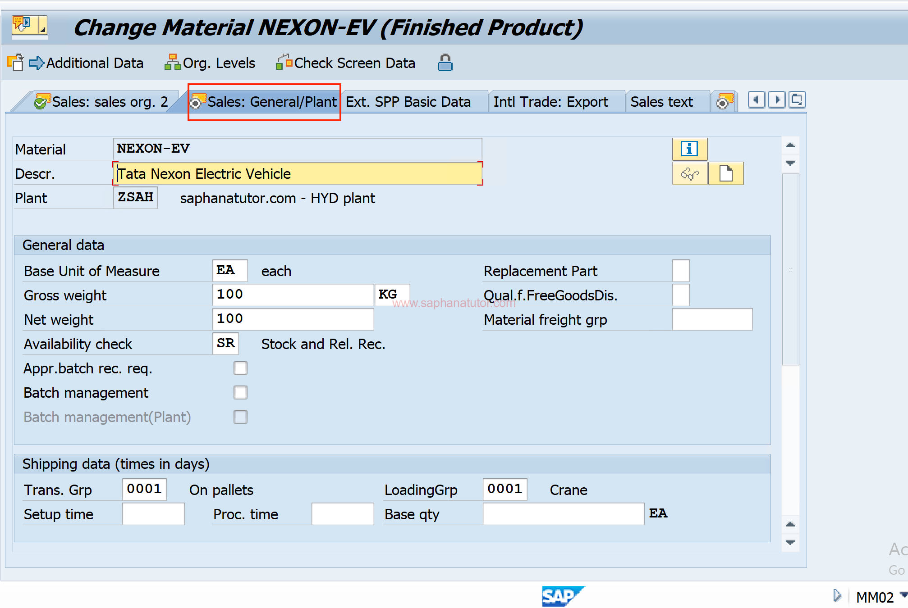This screenshot has width=908, height=608.
Task: Click the General data section header
Action: (x=392, y=245)
